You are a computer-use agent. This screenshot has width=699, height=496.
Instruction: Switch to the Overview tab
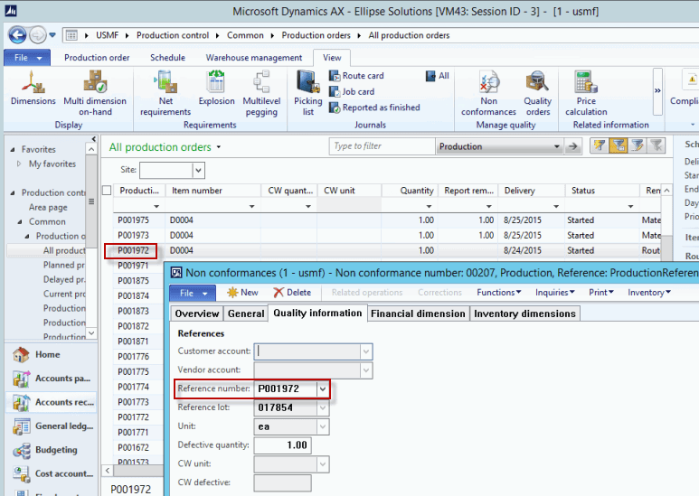click(x=196, y=314)
